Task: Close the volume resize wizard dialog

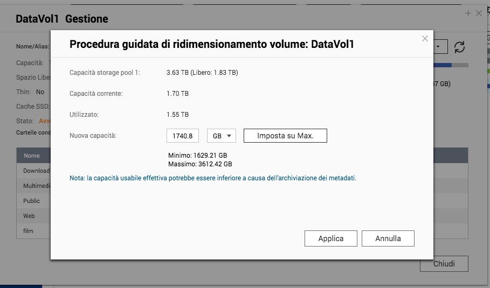Action: 425,39
